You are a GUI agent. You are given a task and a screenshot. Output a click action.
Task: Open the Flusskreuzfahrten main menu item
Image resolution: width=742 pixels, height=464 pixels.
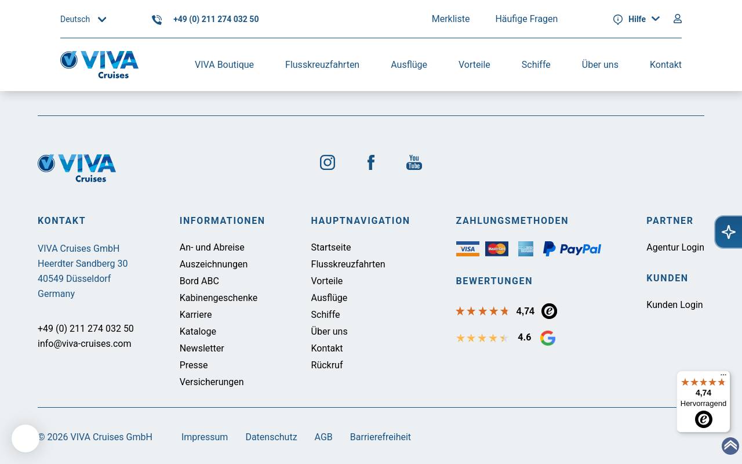(x=322, y=65)
